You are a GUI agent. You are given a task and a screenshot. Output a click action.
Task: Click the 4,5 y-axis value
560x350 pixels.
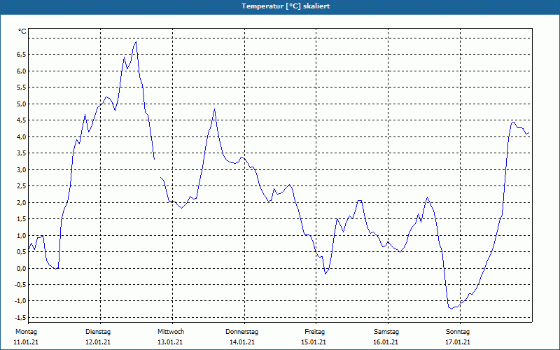click(21, 120)
